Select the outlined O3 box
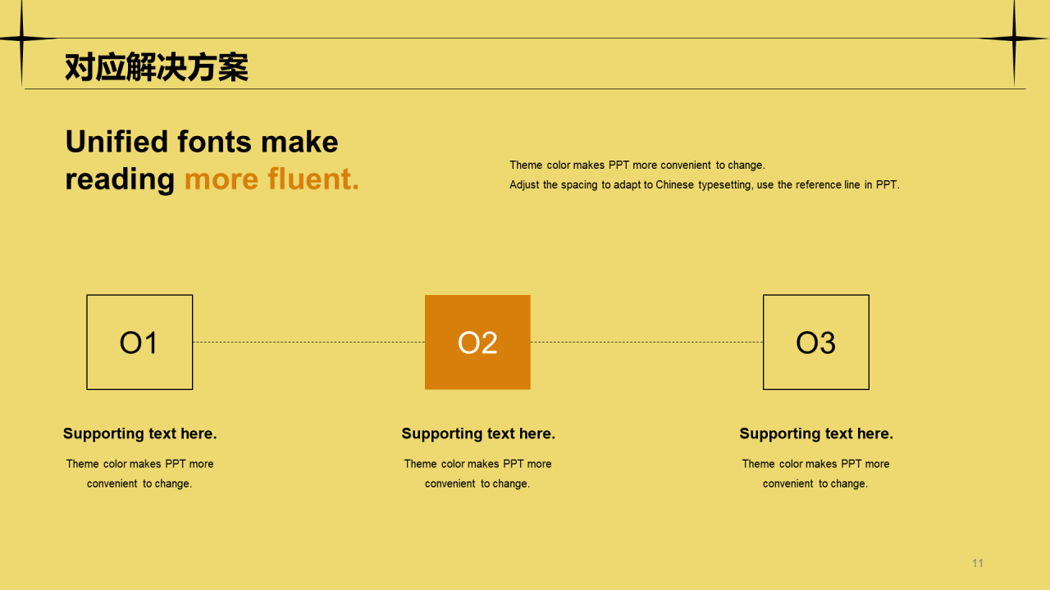Screen dimensions: 1050x590 point(816,342)
